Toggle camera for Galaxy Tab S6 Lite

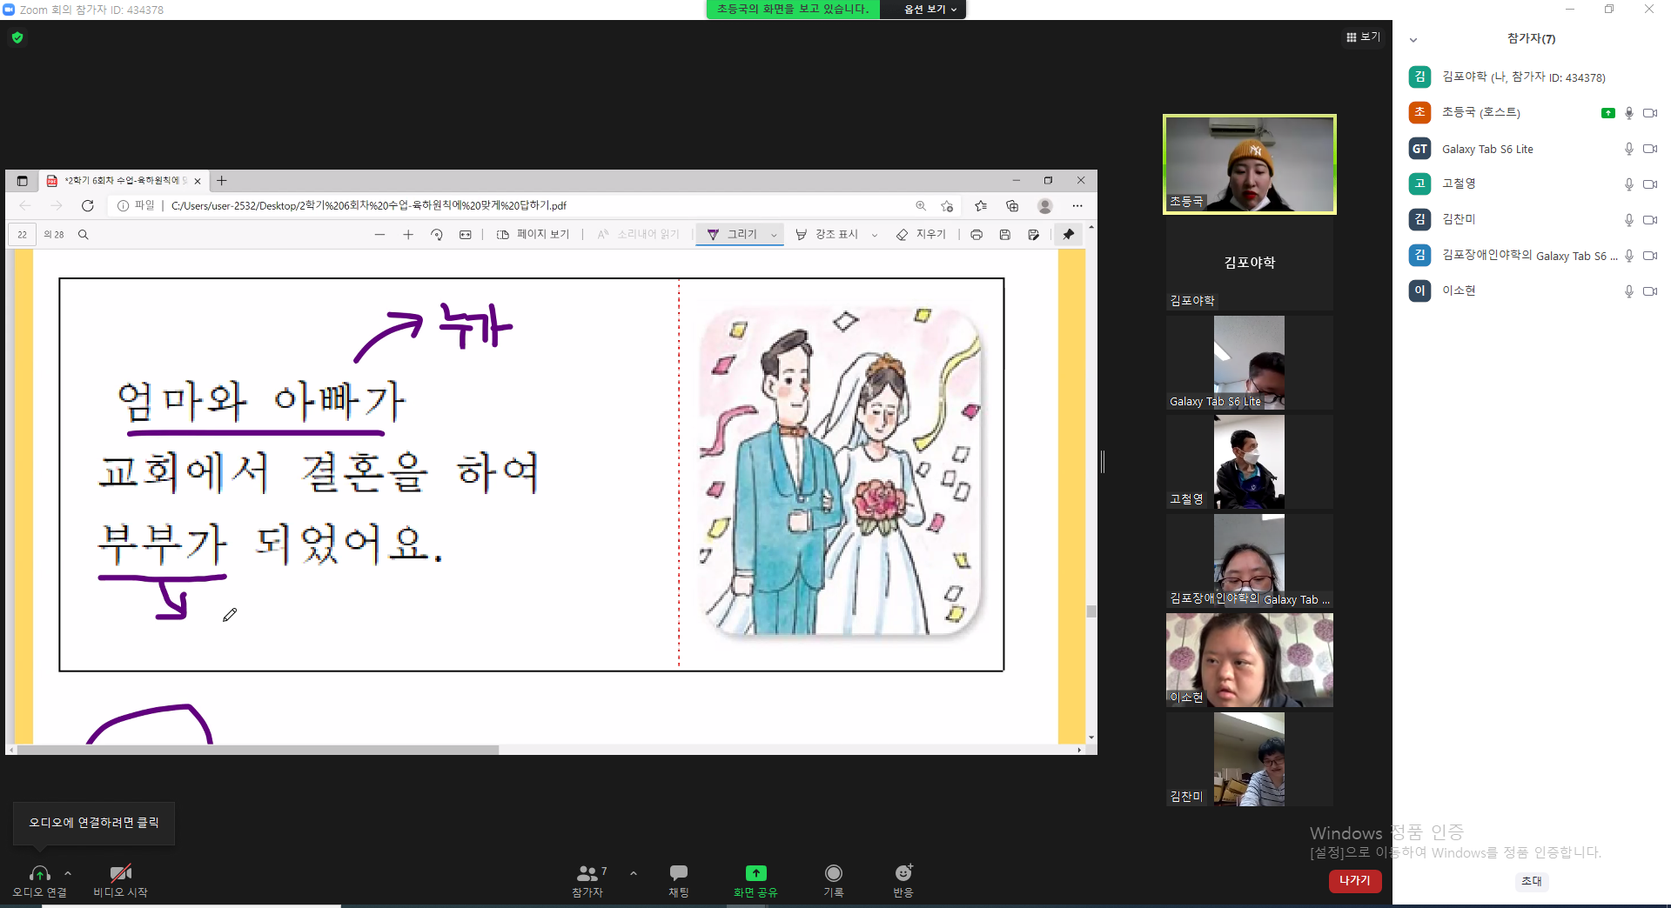point(1650,149)
